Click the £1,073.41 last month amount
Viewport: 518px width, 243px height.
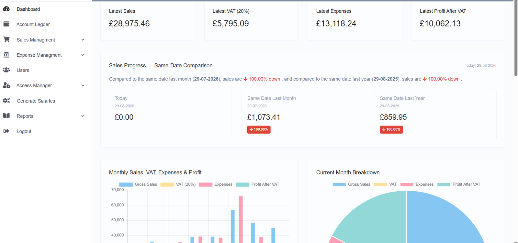[x=264, y=117]
